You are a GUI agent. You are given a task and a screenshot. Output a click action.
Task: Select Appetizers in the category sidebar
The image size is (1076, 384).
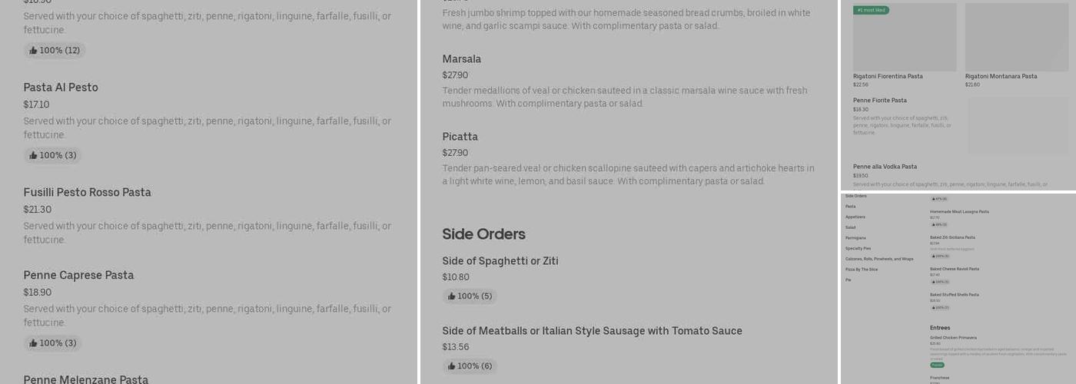point(855,217)
